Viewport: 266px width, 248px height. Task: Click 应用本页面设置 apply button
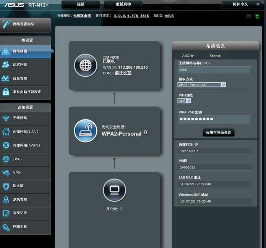coord(218,132)
